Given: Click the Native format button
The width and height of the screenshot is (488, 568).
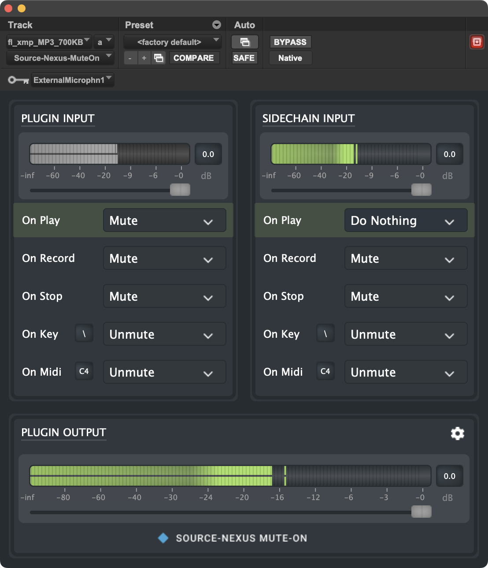Looking at the screenshot, I should coord(290,58).
